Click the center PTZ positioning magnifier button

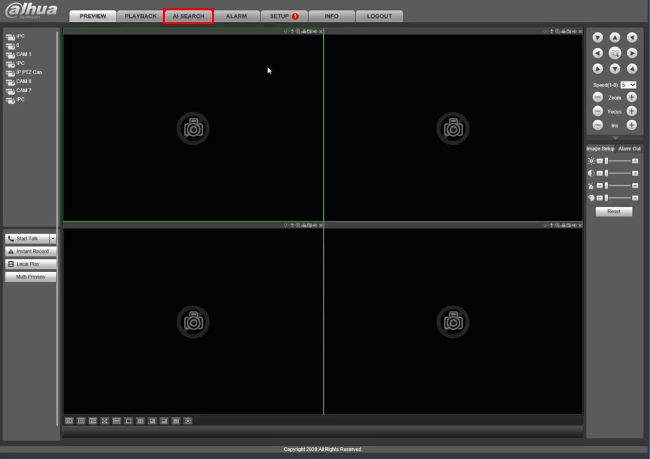[615, 53]
